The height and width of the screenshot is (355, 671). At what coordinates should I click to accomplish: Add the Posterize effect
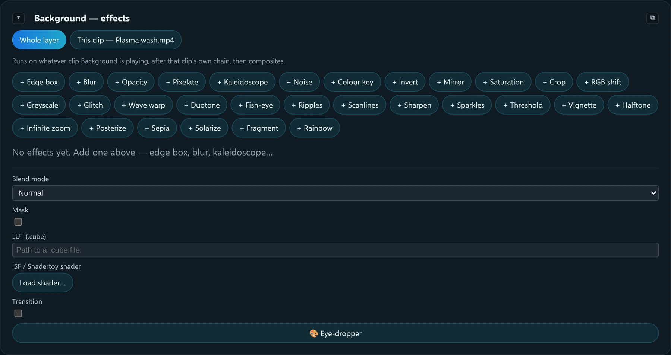[x=107, y=128]
